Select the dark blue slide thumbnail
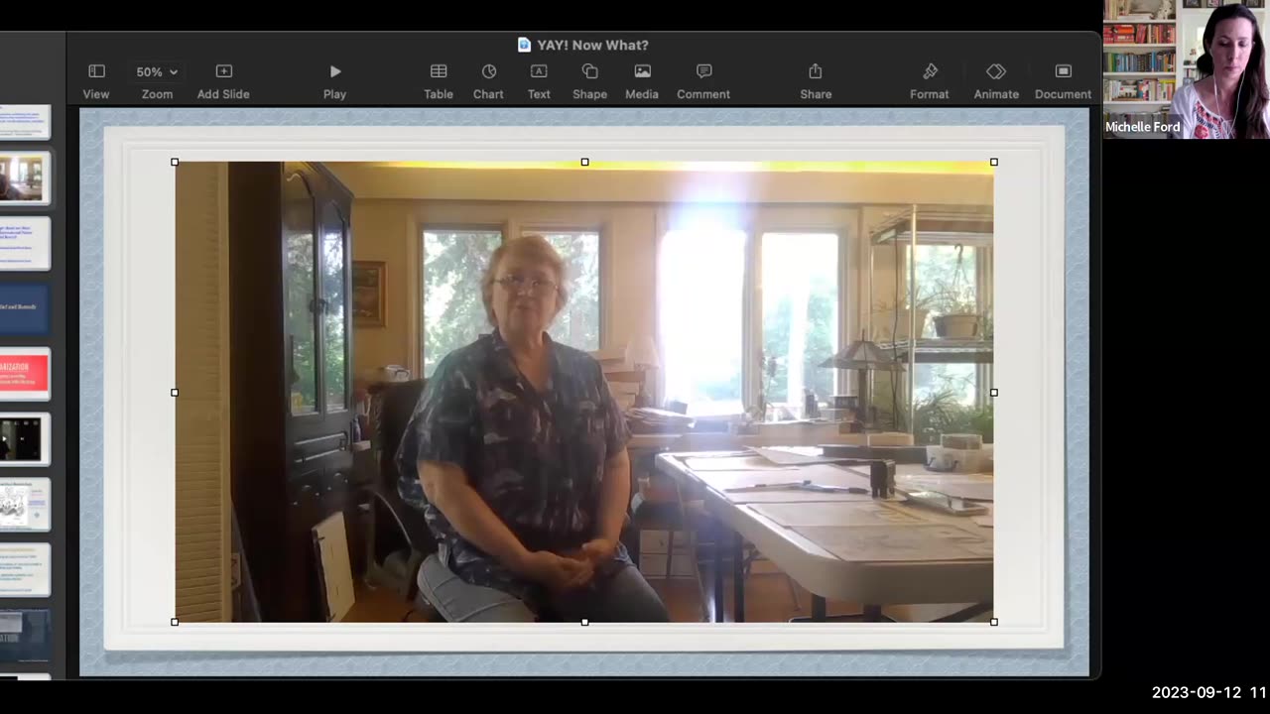 [x=25, y=308]
